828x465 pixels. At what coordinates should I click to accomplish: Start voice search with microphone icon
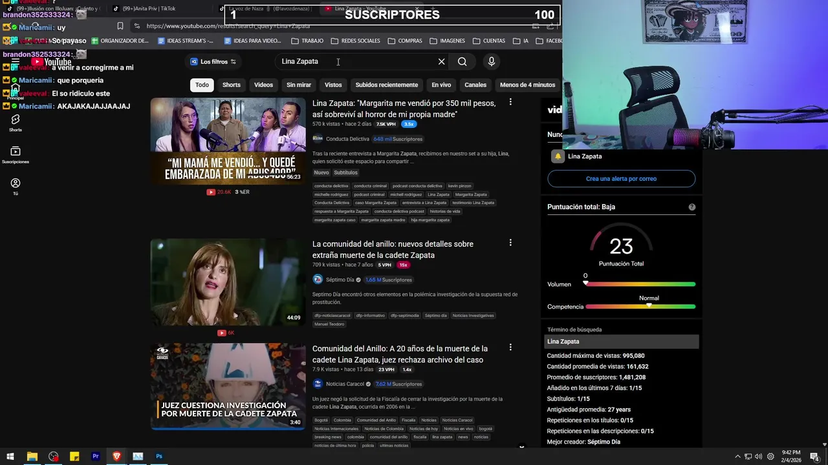(492, 61)
